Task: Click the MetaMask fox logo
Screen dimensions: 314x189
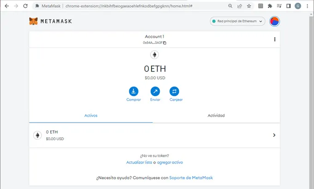Action: [x=33, y=21]
